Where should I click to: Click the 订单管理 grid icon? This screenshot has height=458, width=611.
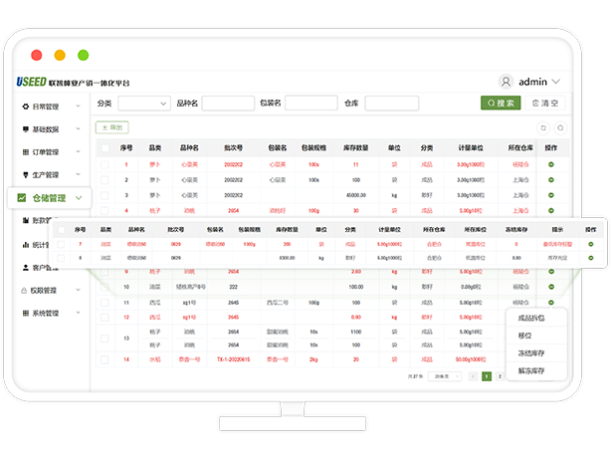[24, 152]
